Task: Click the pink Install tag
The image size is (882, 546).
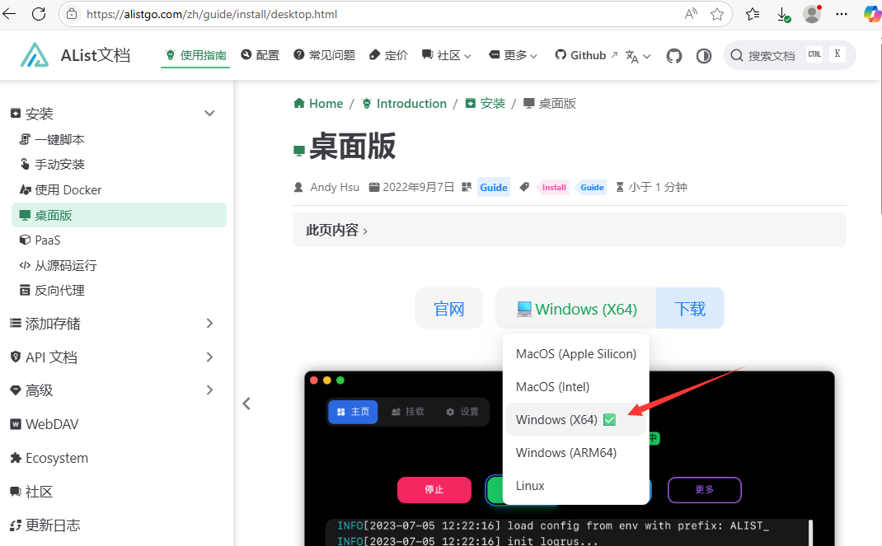Action: tap(554, 188)
